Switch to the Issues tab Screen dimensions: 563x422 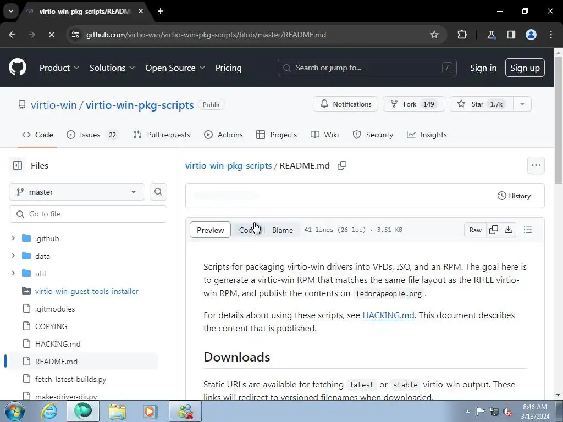[92, 135]
